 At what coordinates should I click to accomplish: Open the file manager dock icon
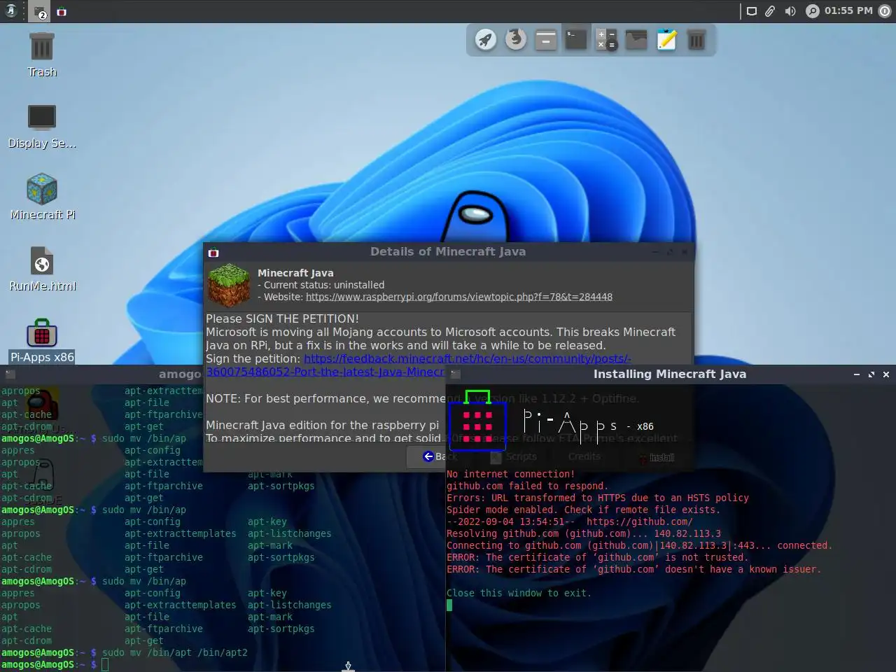tap(546, 39)
